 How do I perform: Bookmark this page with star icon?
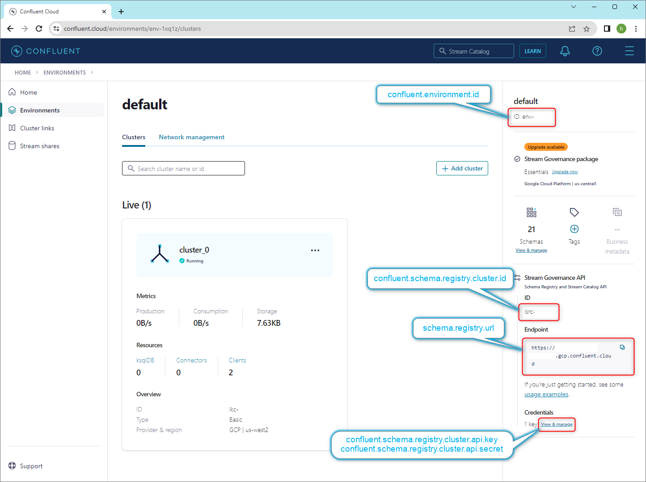coord(587,29)
